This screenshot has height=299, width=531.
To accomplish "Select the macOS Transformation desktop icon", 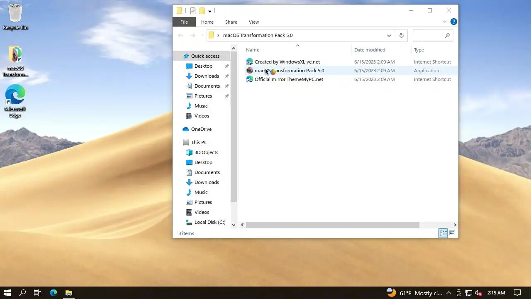I will click(x=15, y=61).
